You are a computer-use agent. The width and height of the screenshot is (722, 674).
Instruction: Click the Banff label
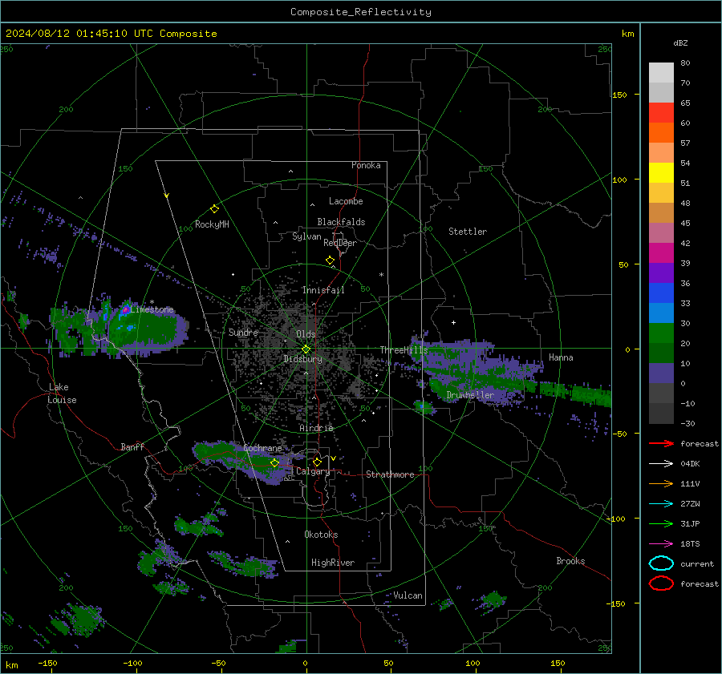click(x=132, y=446)
